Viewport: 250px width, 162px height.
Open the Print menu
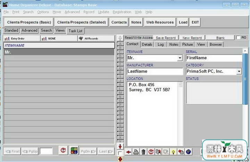tap(16, 12)
